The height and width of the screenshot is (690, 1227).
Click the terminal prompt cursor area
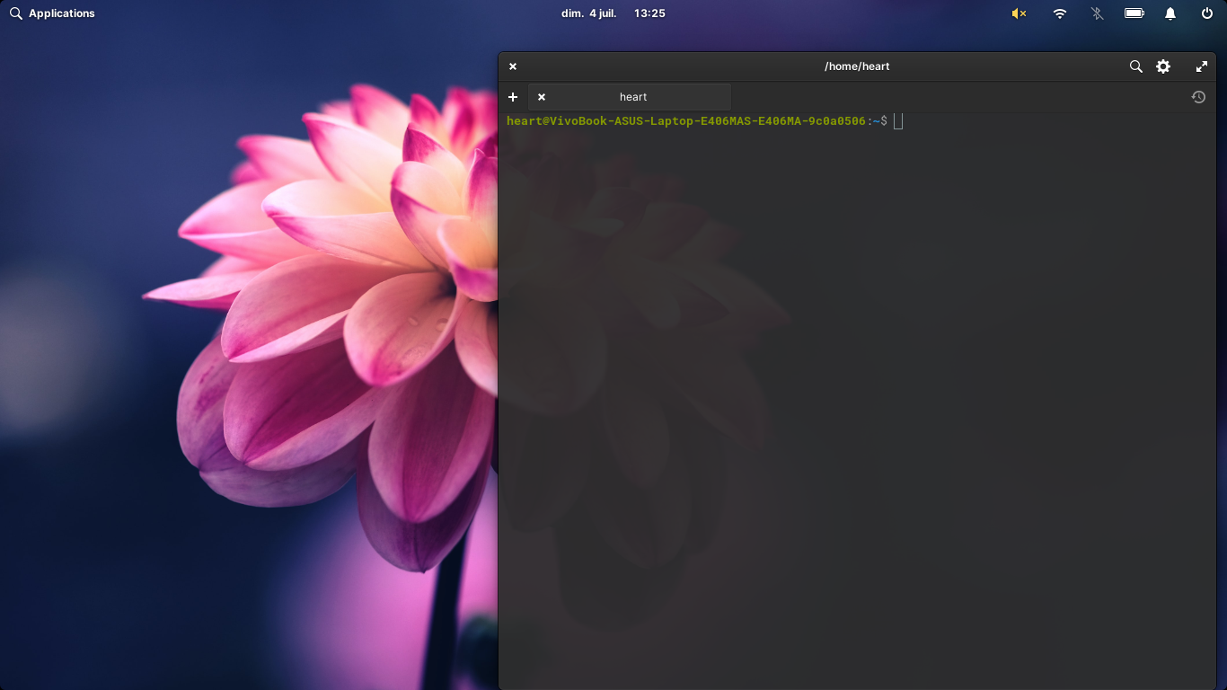click(898, 121)
